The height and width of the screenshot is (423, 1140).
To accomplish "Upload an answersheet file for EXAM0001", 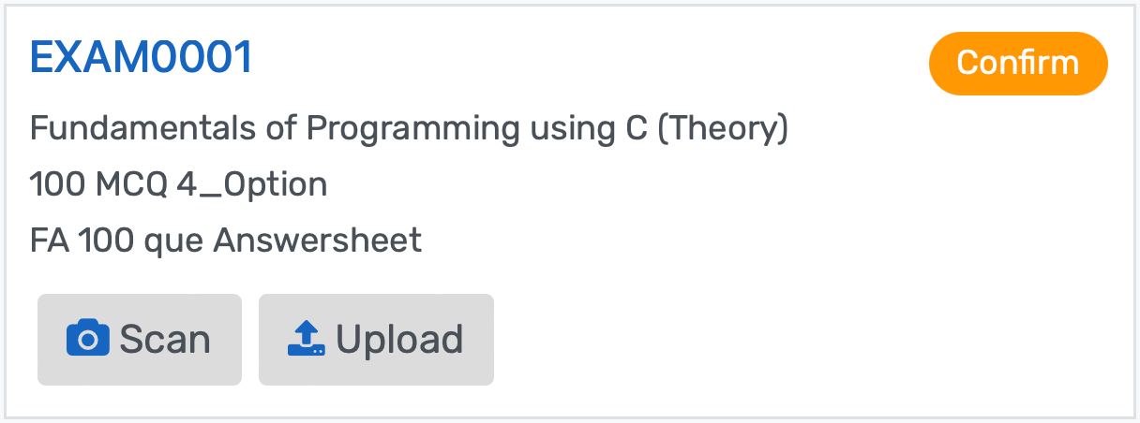I will pos(376,340).
